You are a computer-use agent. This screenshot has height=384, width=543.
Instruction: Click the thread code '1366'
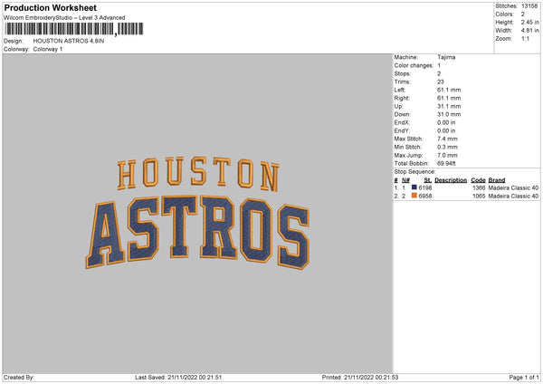click(x=479, y=188)
